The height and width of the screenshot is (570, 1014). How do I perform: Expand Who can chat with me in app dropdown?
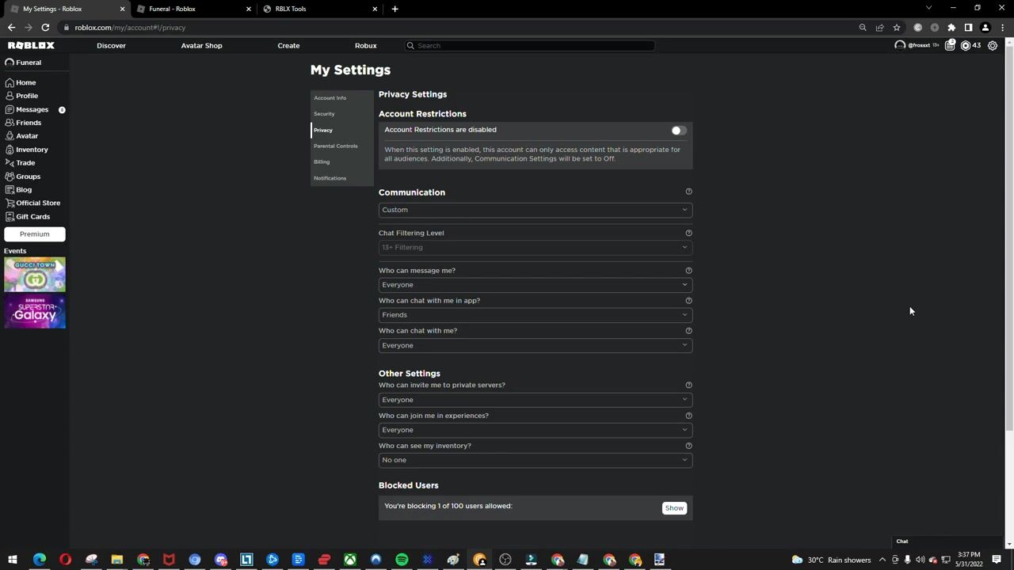pos(535,315)
